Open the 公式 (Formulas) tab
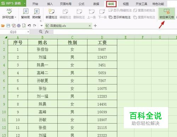 click(81, 4)
